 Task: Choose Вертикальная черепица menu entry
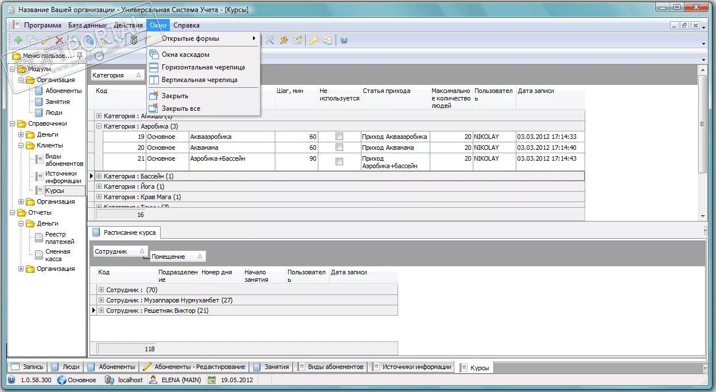[203, 80]
